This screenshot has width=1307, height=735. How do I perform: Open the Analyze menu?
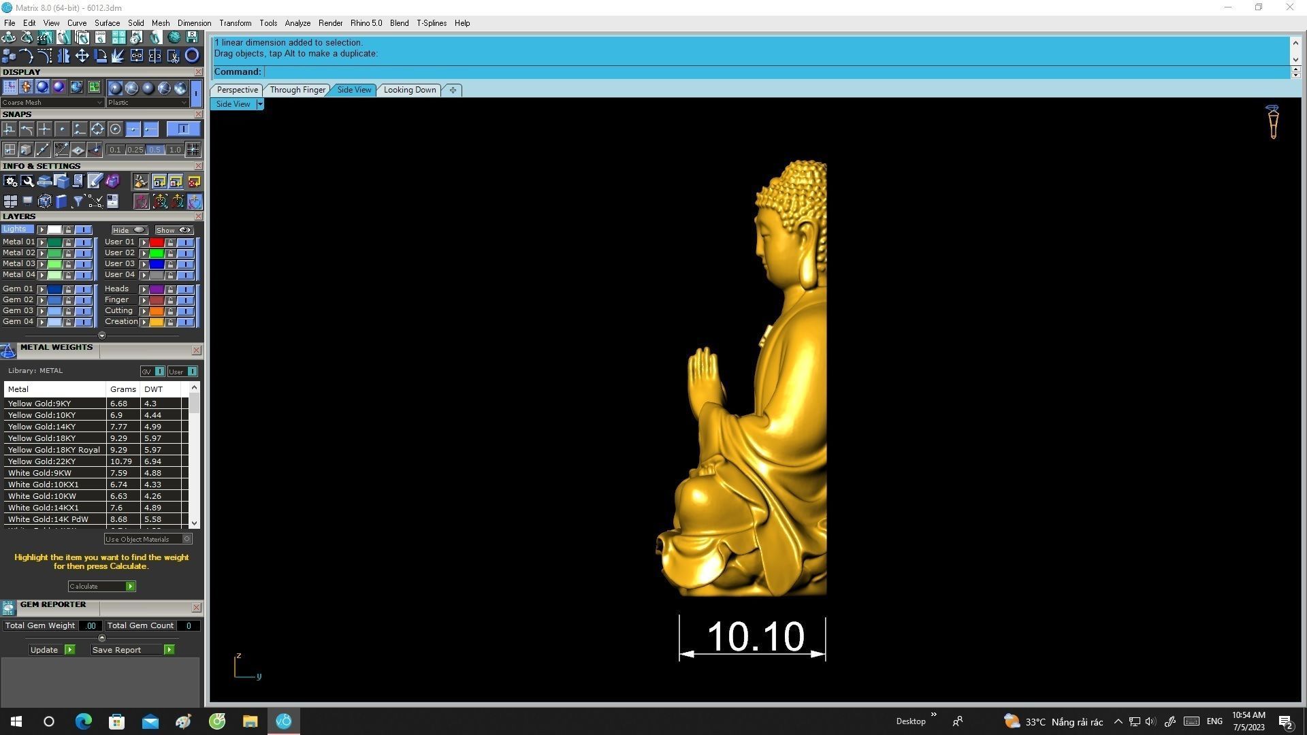click(297, 23)
